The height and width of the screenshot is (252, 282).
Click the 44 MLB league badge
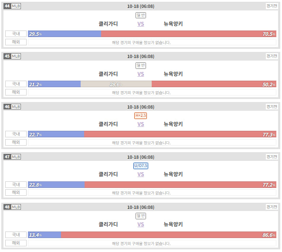click(12, 6)
